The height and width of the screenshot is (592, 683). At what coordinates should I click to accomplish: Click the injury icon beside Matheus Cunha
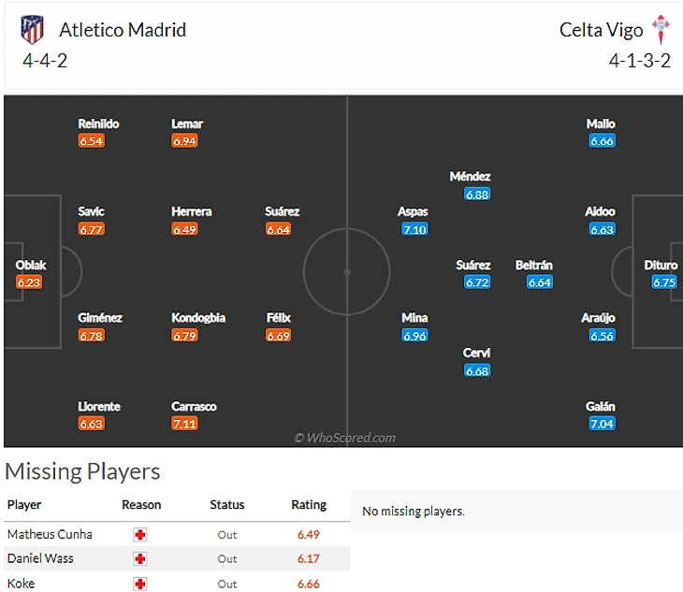tap(140, 535)
